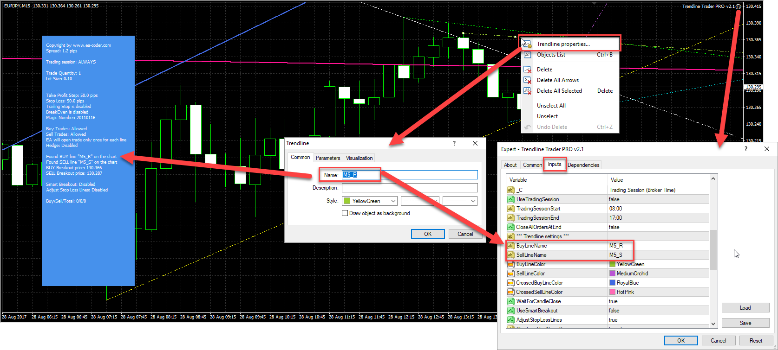Open the About tab in Expert dialog
Viewport: 778px width, 350px height.
tap(510, 165)
